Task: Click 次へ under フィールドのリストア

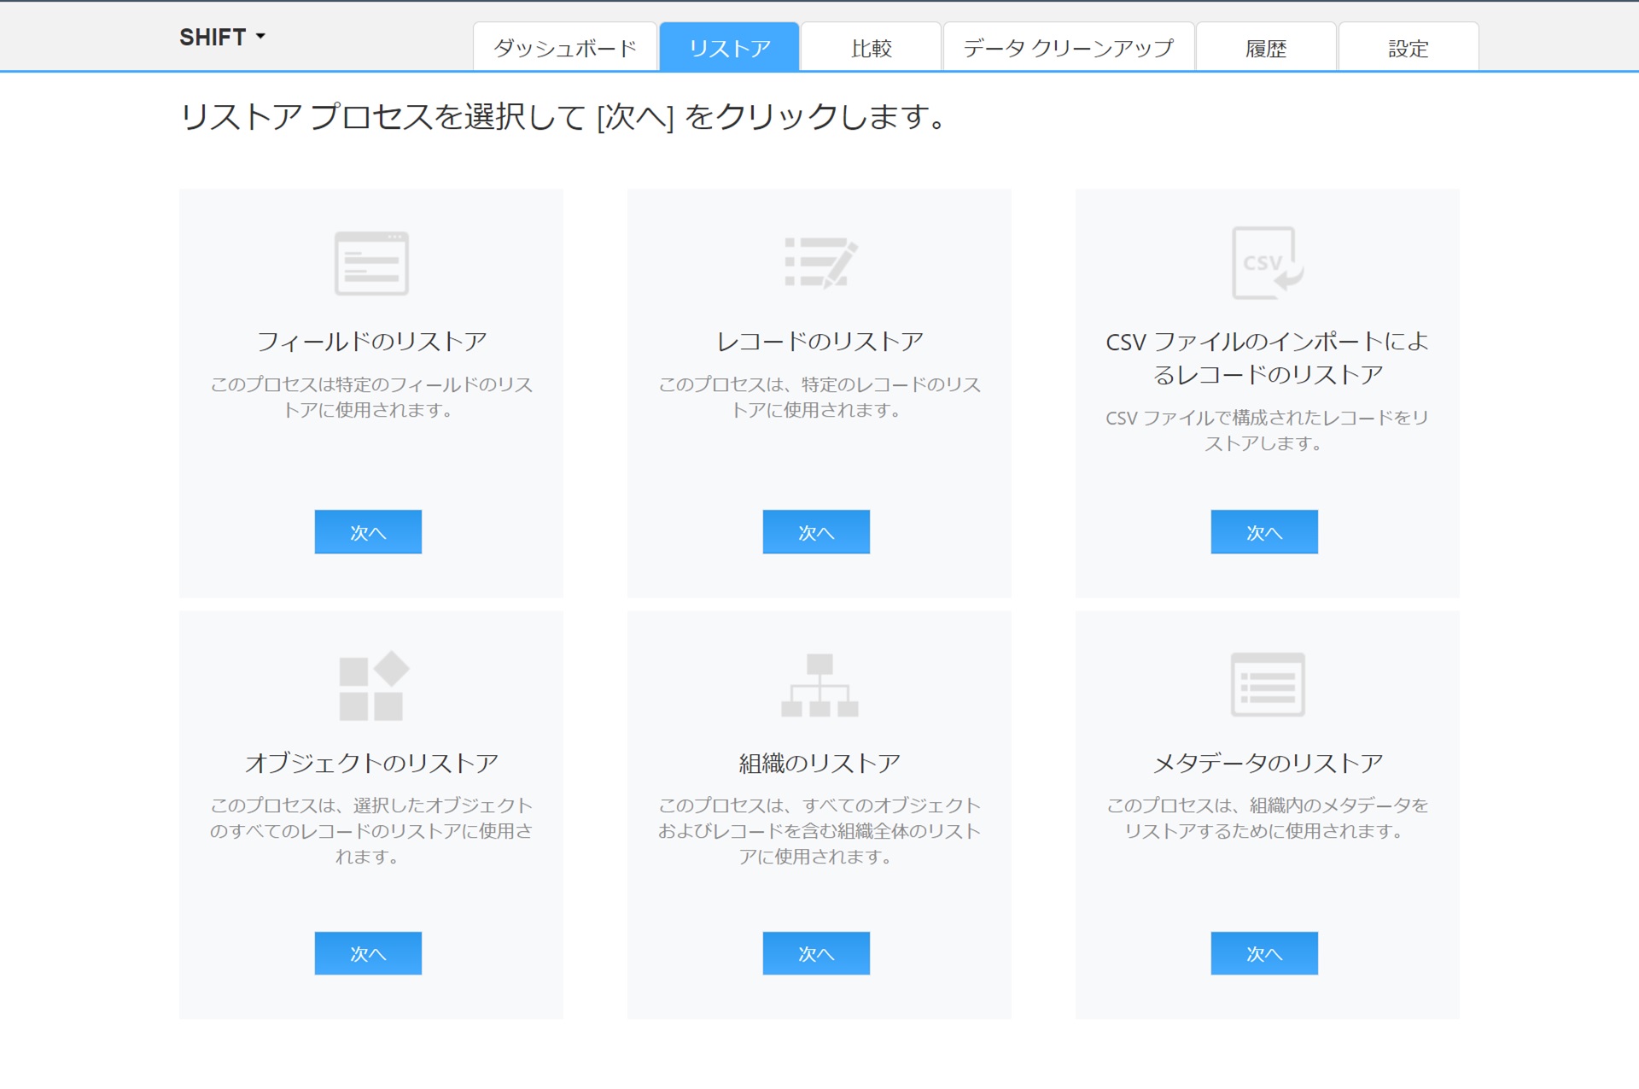Action: [368, 531]
